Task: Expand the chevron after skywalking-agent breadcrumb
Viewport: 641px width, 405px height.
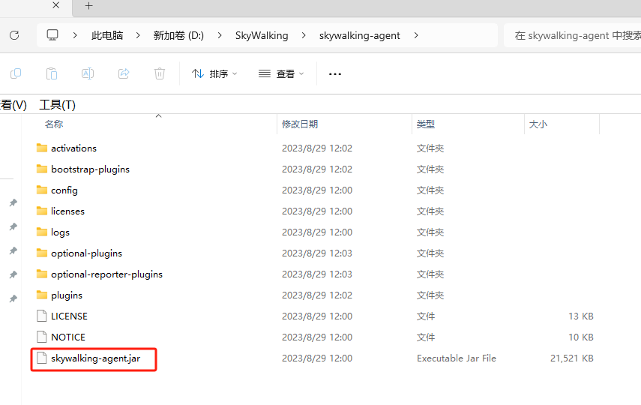Action: click(x=416, y=35)
